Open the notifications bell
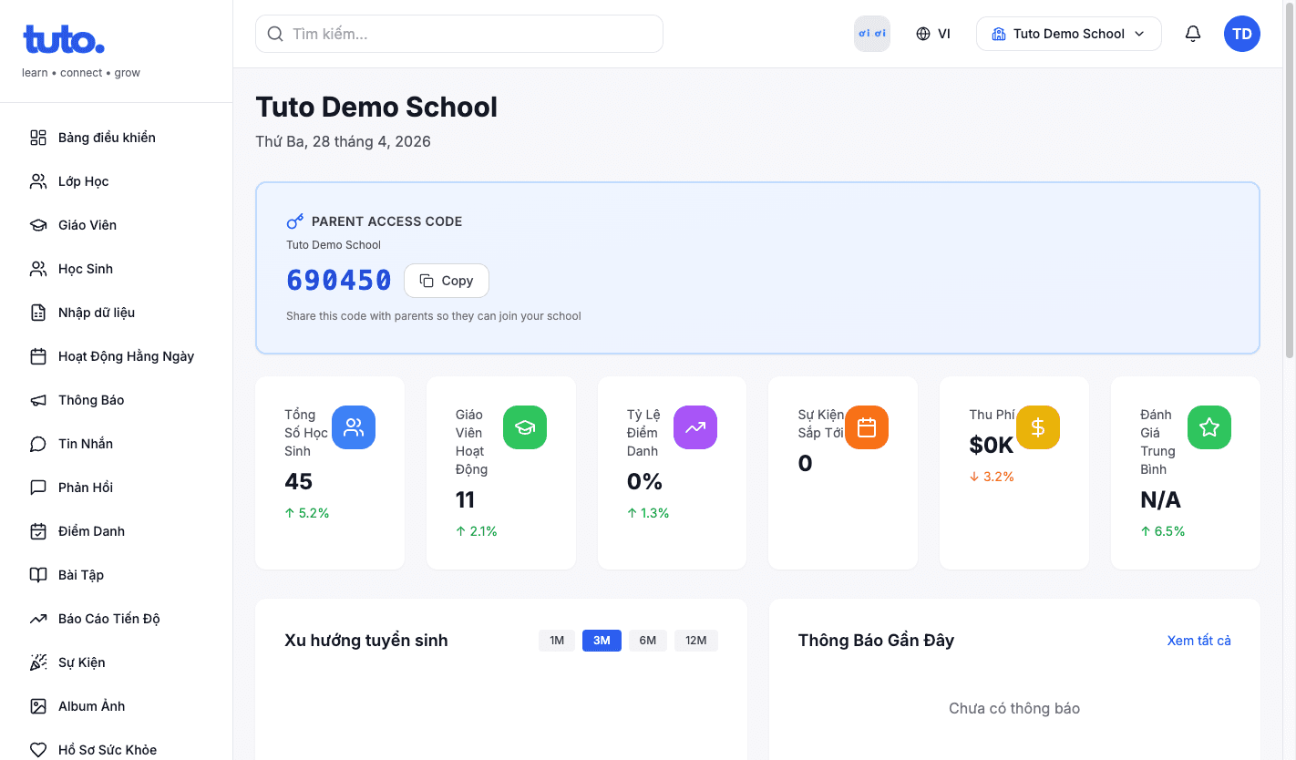 click(1193, 34)
